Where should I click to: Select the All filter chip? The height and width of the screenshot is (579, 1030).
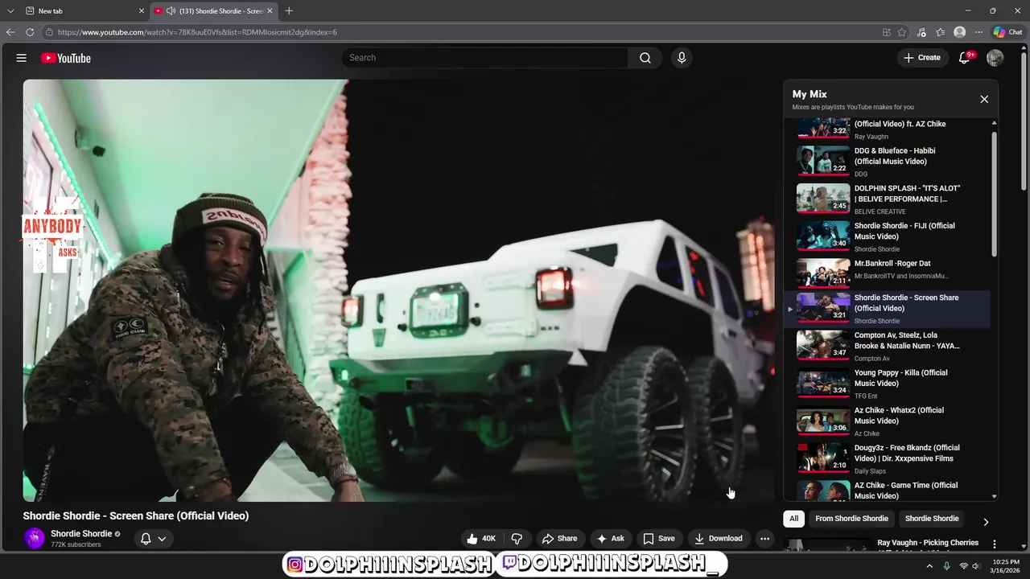click(x=793, y=519)
